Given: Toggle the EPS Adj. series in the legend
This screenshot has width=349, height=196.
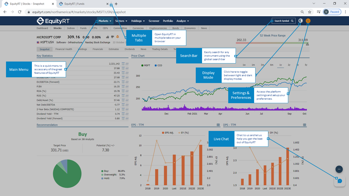Looking at the screenshot, I should 167,133.
